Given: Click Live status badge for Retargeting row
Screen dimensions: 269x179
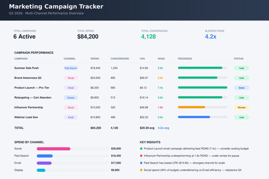Looking at the screenshot, I should point(242,97).
